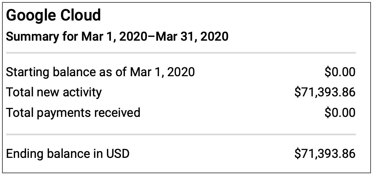Select the Total new activity $71,393.86 amount

325,92
